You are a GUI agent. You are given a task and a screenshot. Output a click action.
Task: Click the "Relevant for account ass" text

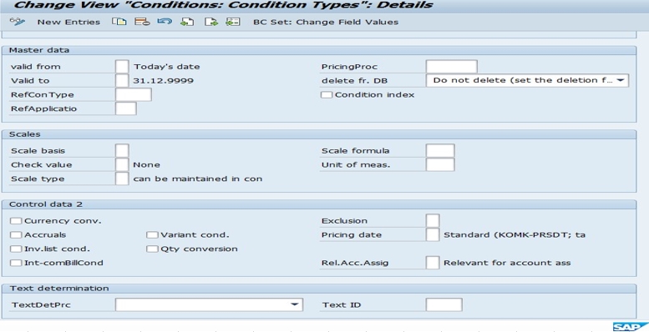point(507,263)
